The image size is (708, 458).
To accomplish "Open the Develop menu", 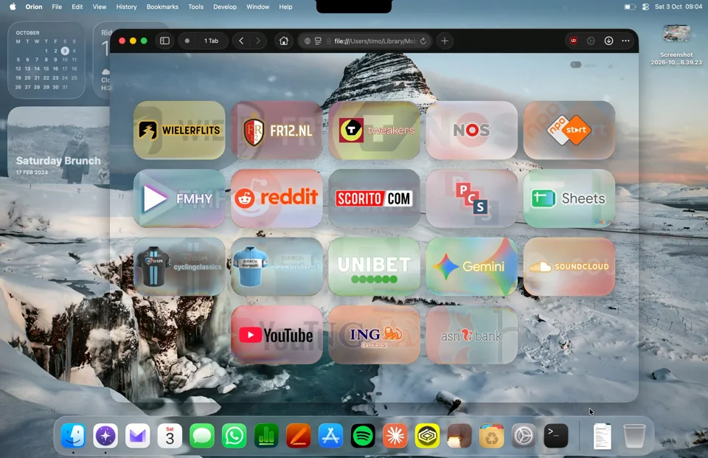I will (225, 7).
